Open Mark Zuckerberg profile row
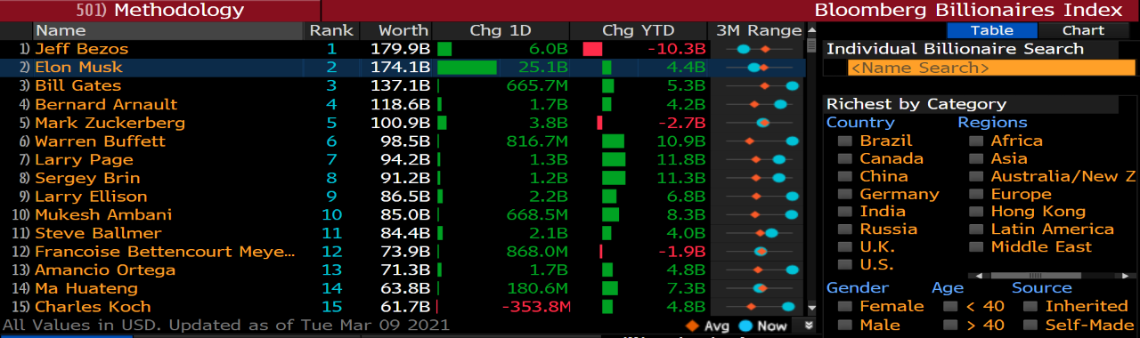The height and width of the screenshot is (338, 1140). pos(403,123)
